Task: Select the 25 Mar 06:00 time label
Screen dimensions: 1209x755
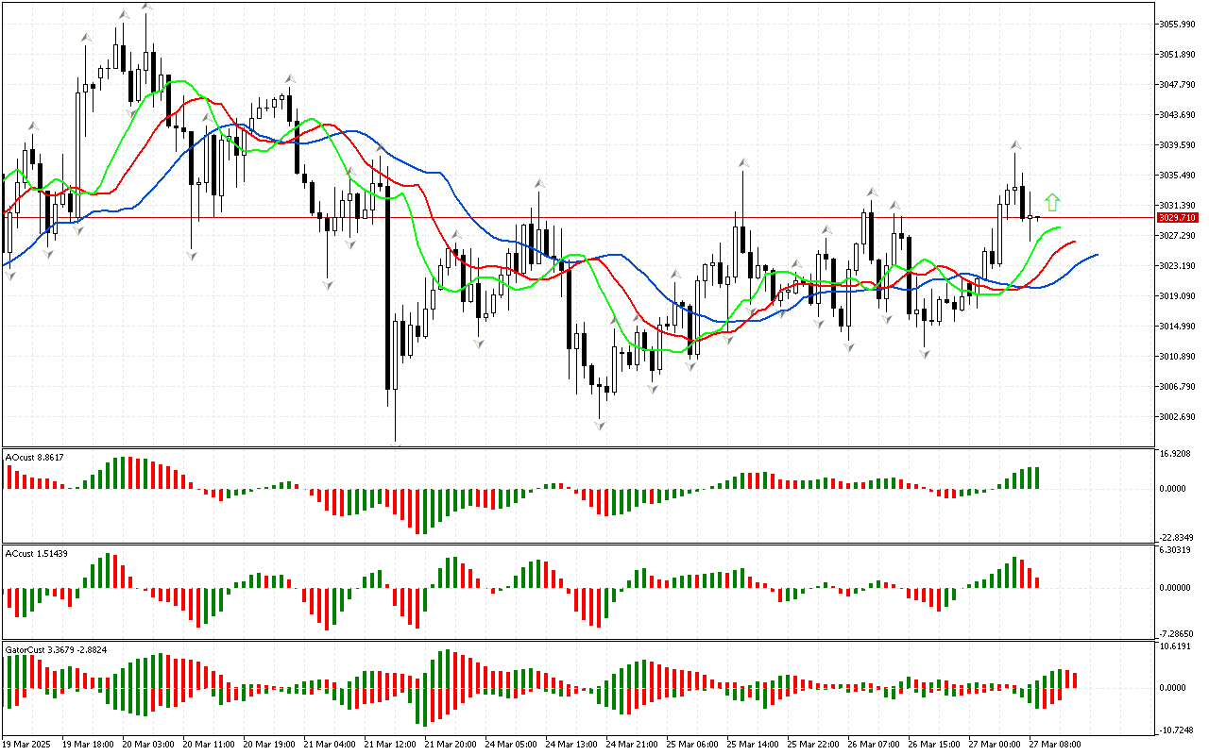Action: [x=693, y=745]
